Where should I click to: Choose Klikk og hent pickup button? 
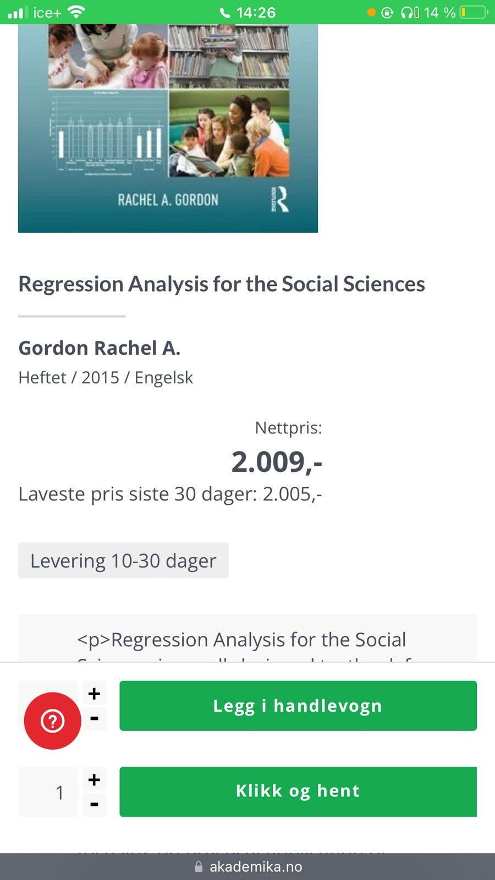(x=298, y=791)
